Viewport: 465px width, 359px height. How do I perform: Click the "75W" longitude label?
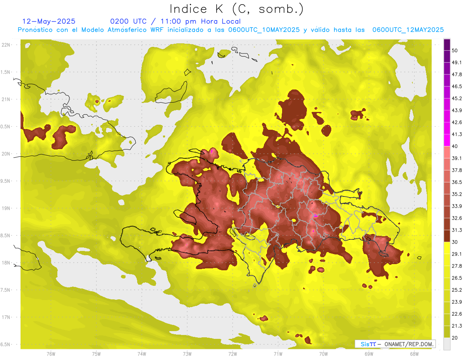pos(96,354)
